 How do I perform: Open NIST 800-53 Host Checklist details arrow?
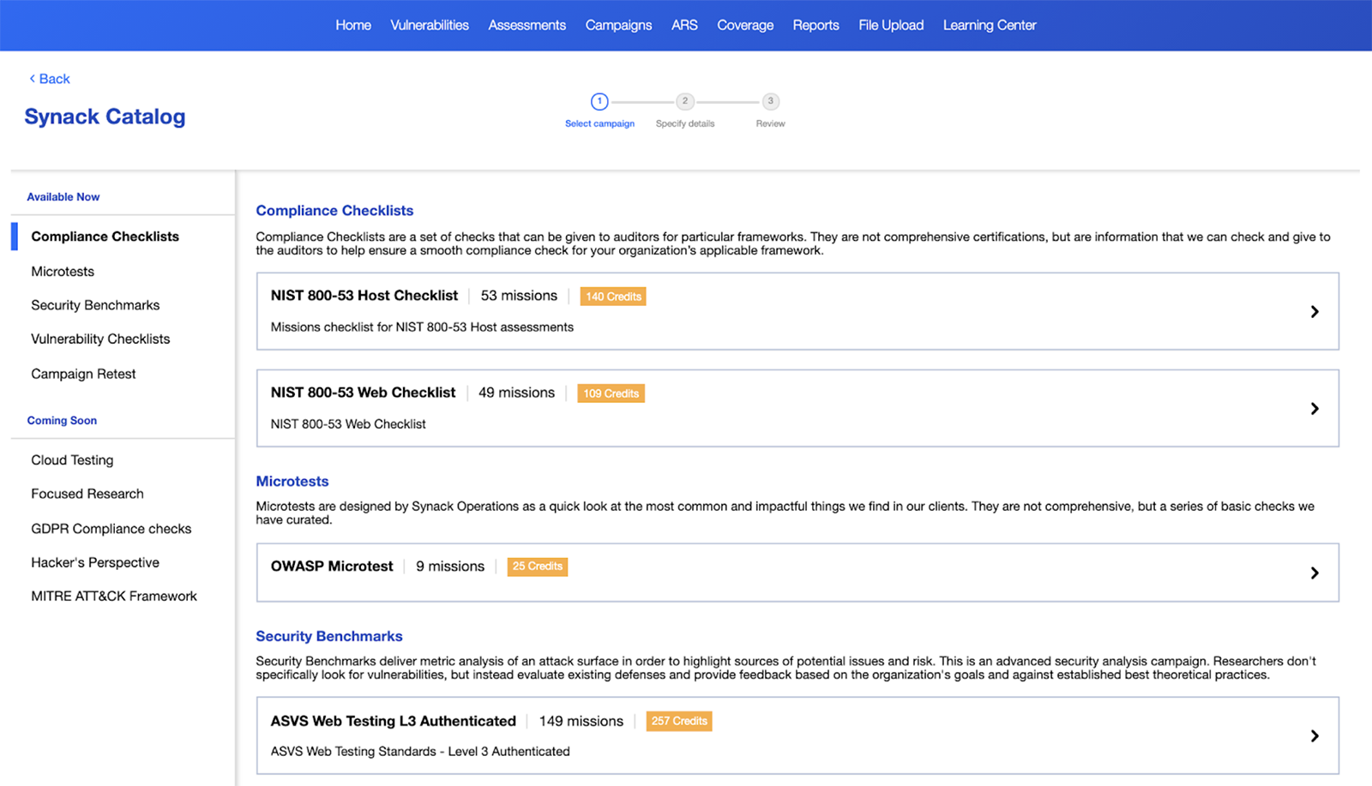point(1314,312)
